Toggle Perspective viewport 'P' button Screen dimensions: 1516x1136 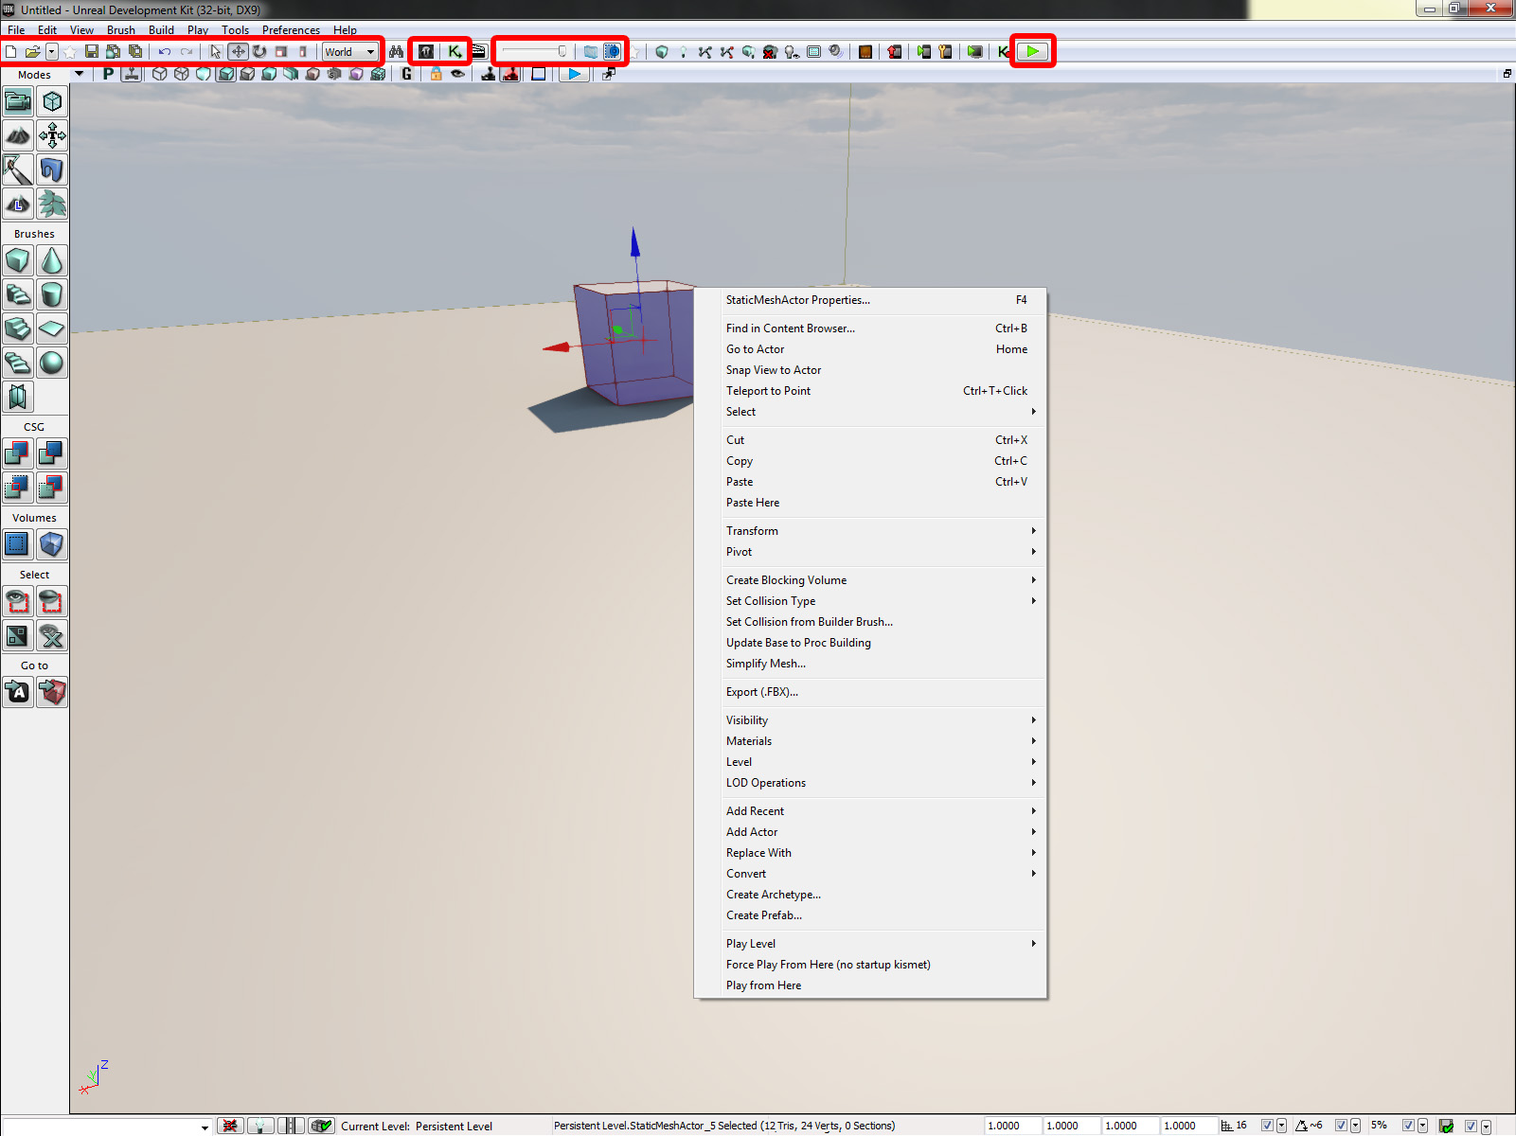[x=109, y=74]
